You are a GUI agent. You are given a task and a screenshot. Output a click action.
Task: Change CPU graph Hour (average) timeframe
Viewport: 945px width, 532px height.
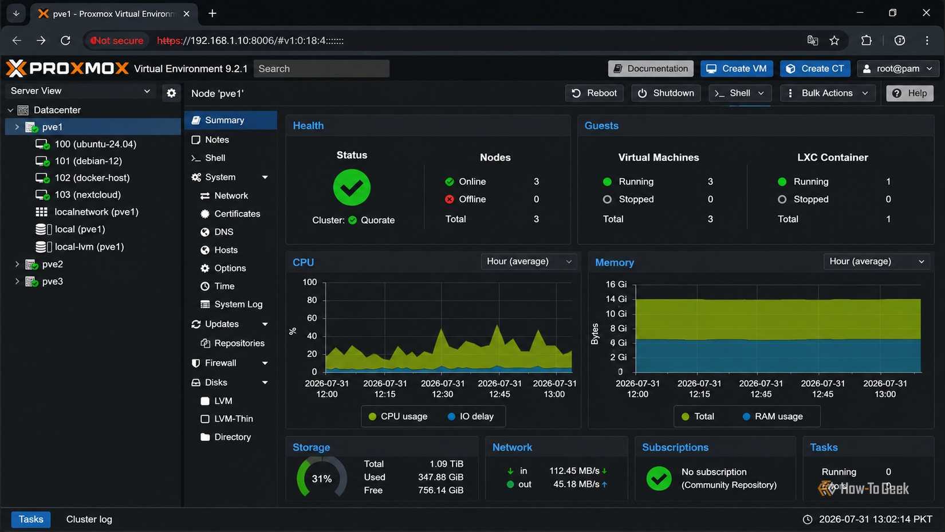point(529,262)
